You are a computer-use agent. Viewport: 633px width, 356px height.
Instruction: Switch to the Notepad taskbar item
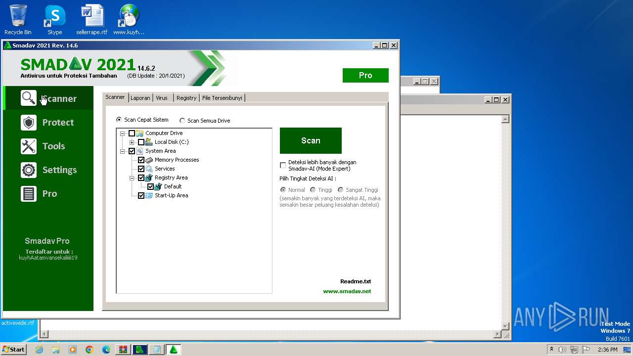tap(157, 350)
